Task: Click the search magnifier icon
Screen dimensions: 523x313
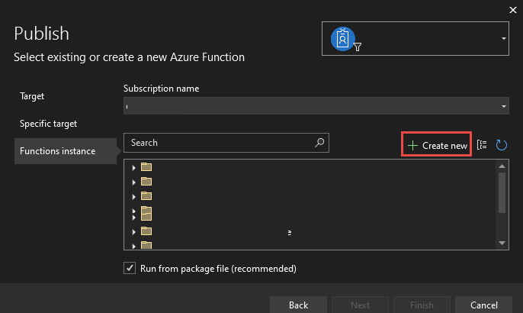Action: pyautogui.click(x=319, y=143)
